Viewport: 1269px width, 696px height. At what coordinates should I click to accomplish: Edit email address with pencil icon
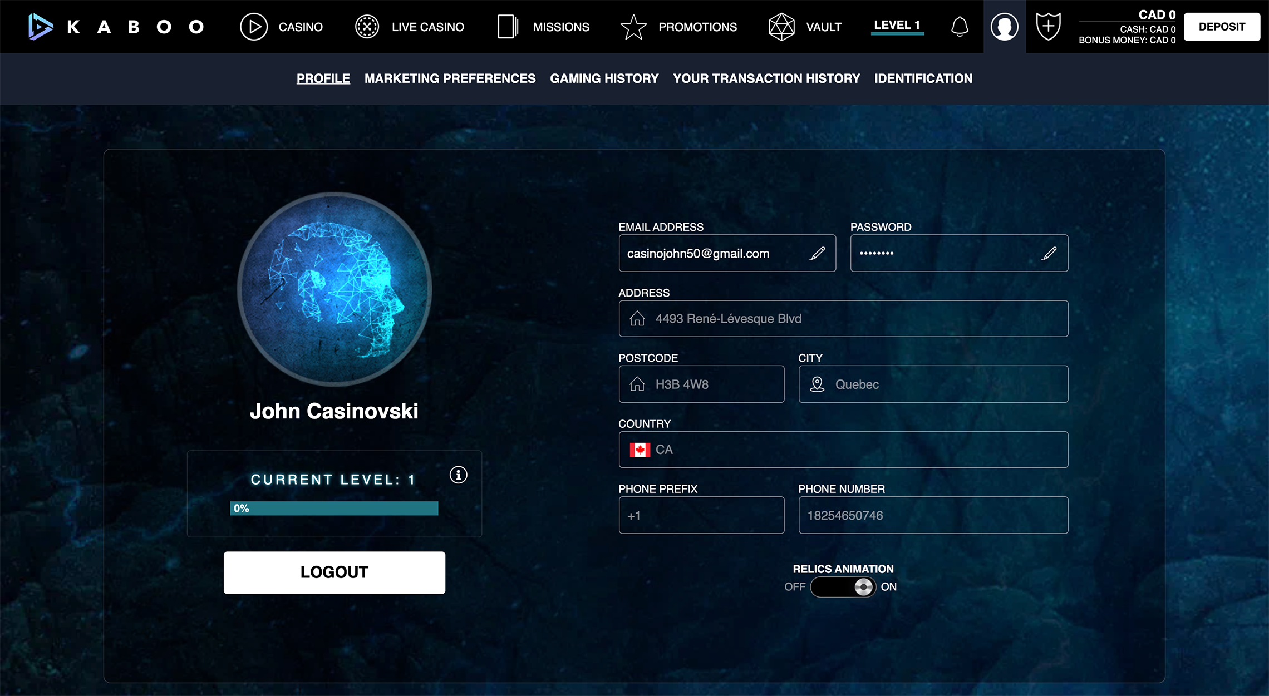tap(817, 254)
